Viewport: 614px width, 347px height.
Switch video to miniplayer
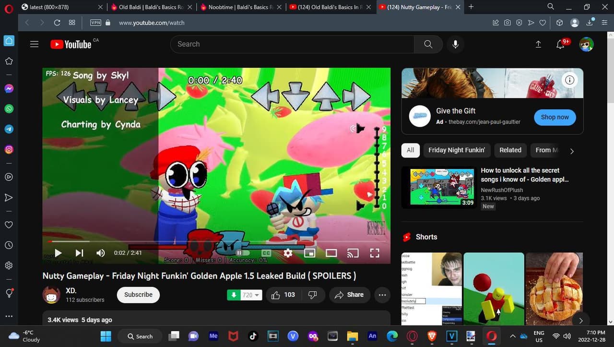click(309, 253)
